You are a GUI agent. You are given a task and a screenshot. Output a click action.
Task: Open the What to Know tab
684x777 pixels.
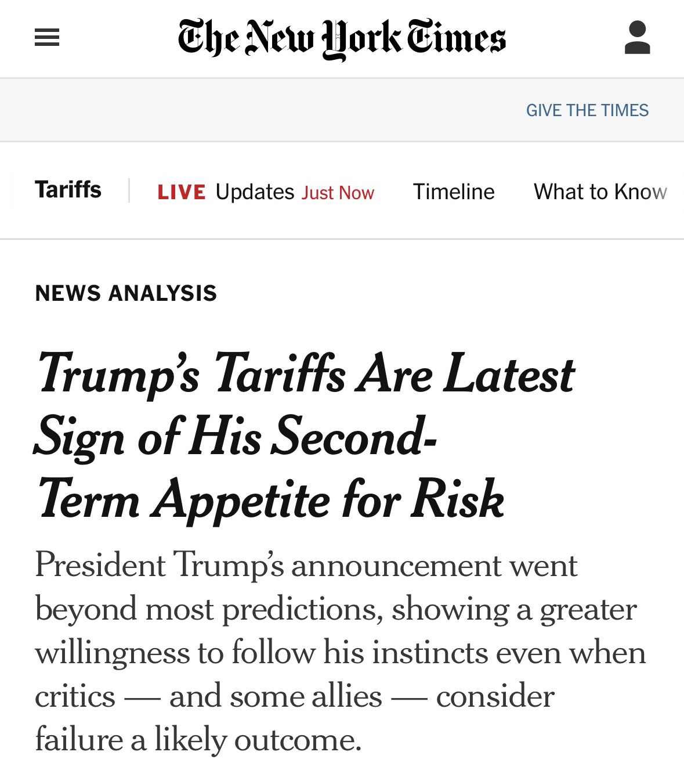600,192
